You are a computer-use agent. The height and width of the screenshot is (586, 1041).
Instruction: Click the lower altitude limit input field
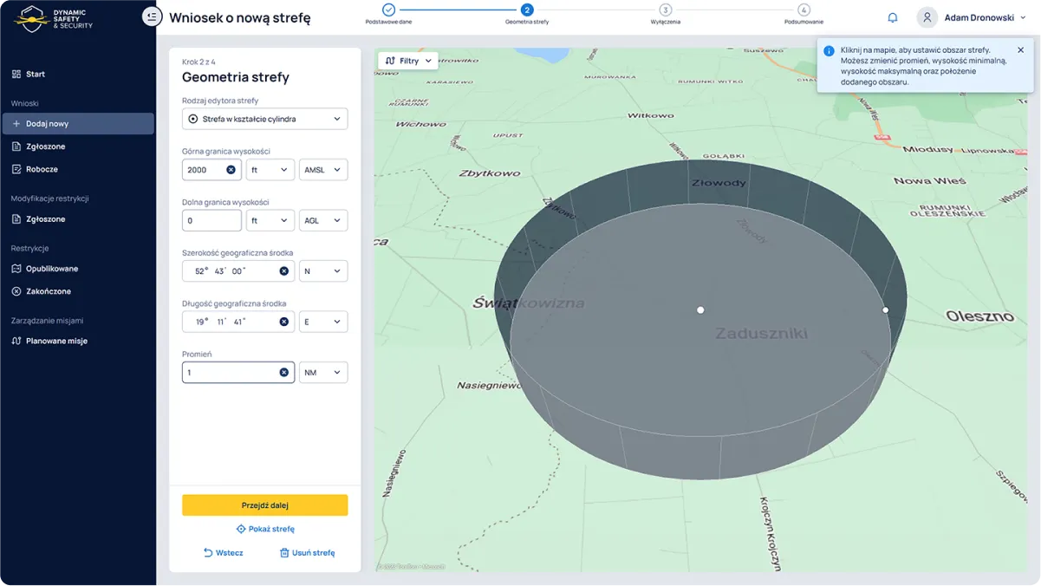(211, 221)
